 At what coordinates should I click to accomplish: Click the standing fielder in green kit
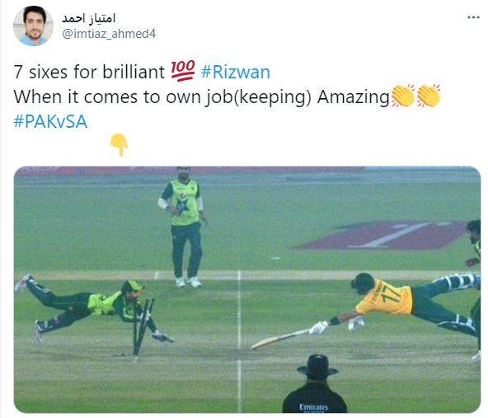(183, 228)
